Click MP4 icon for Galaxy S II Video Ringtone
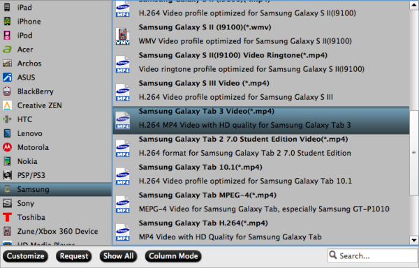Image resolution: width=419 pixels, height=268 pixels. 123,64
